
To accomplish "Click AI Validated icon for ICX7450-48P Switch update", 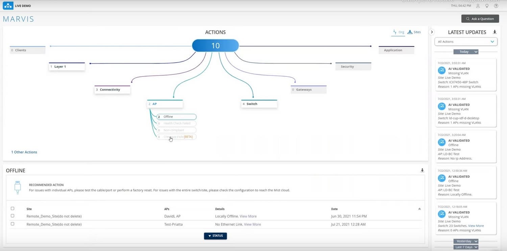I will [442, 70].
